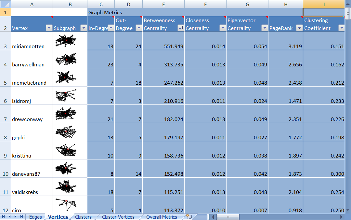Viewport: 351px width, 220px height.
Task: Expand the PageRank filter dropdown
Action: [299, 28]
